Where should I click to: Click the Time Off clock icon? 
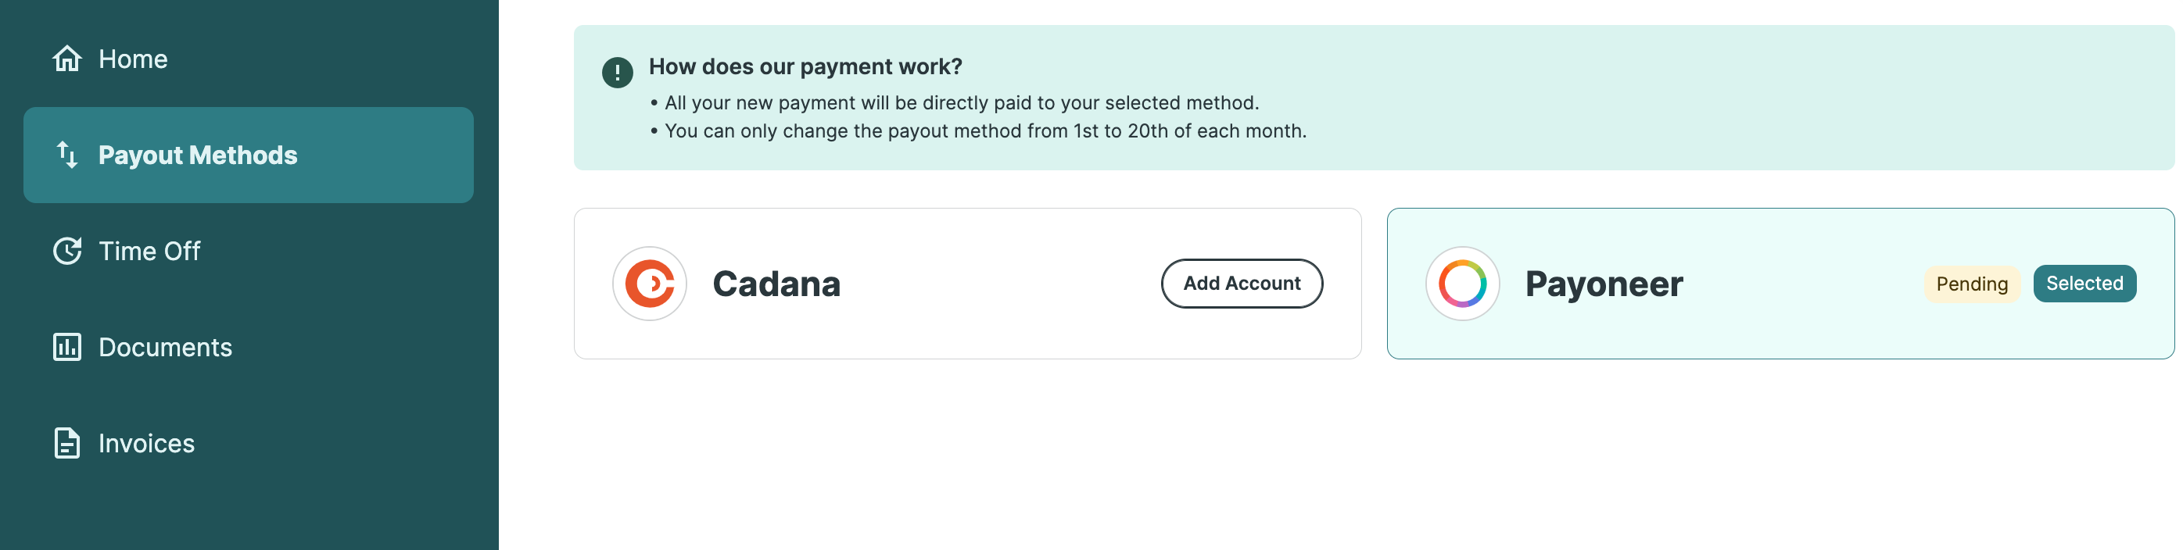[x=67, y=252]
